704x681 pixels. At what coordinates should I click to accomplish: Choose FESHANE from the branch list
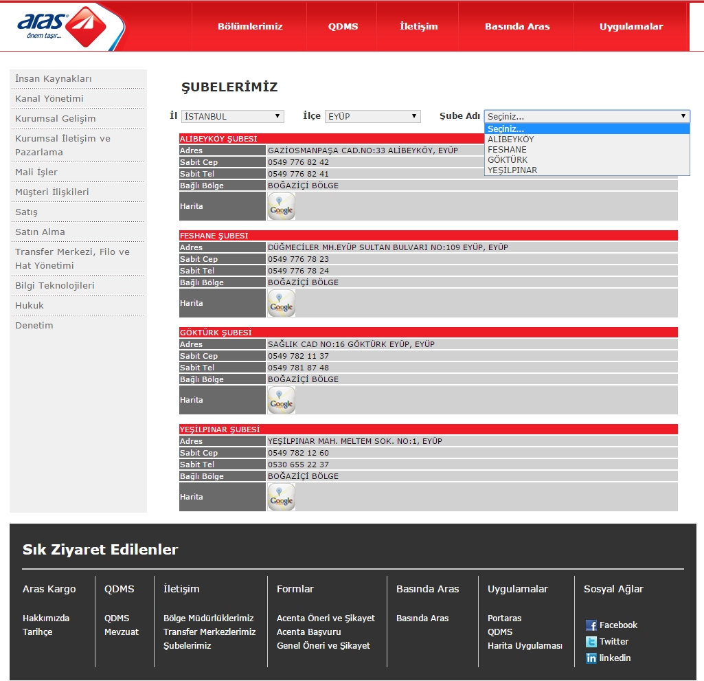point(587,150)
